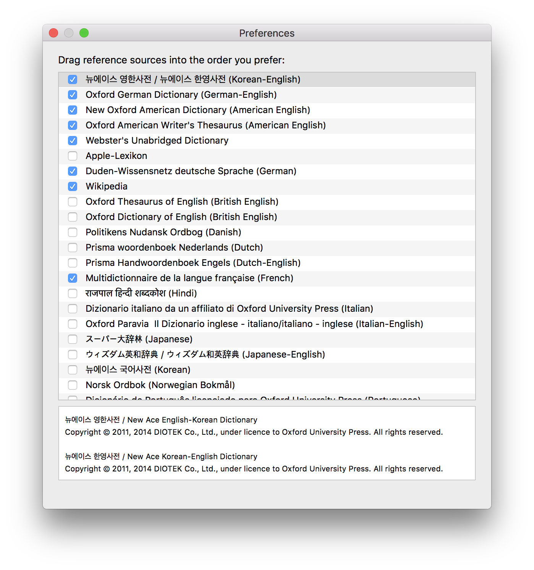The image size is (534, 570).
Task: Enable Politikens Nudansk Ordbog (Danish)
Action: [x=73, y=232]
